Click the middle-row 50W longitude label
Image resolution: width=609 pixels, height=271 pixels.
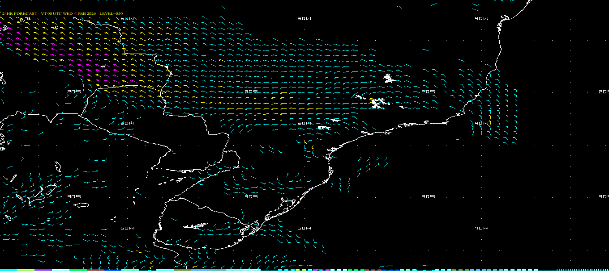(x=304, y=123)
